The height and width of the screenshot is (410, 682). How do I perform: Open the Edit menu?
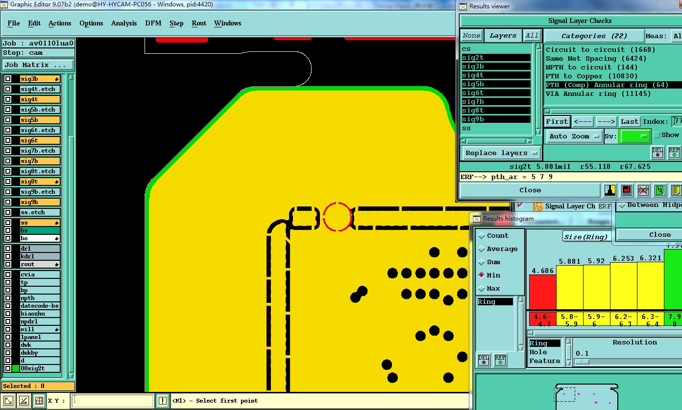point(34,23)
